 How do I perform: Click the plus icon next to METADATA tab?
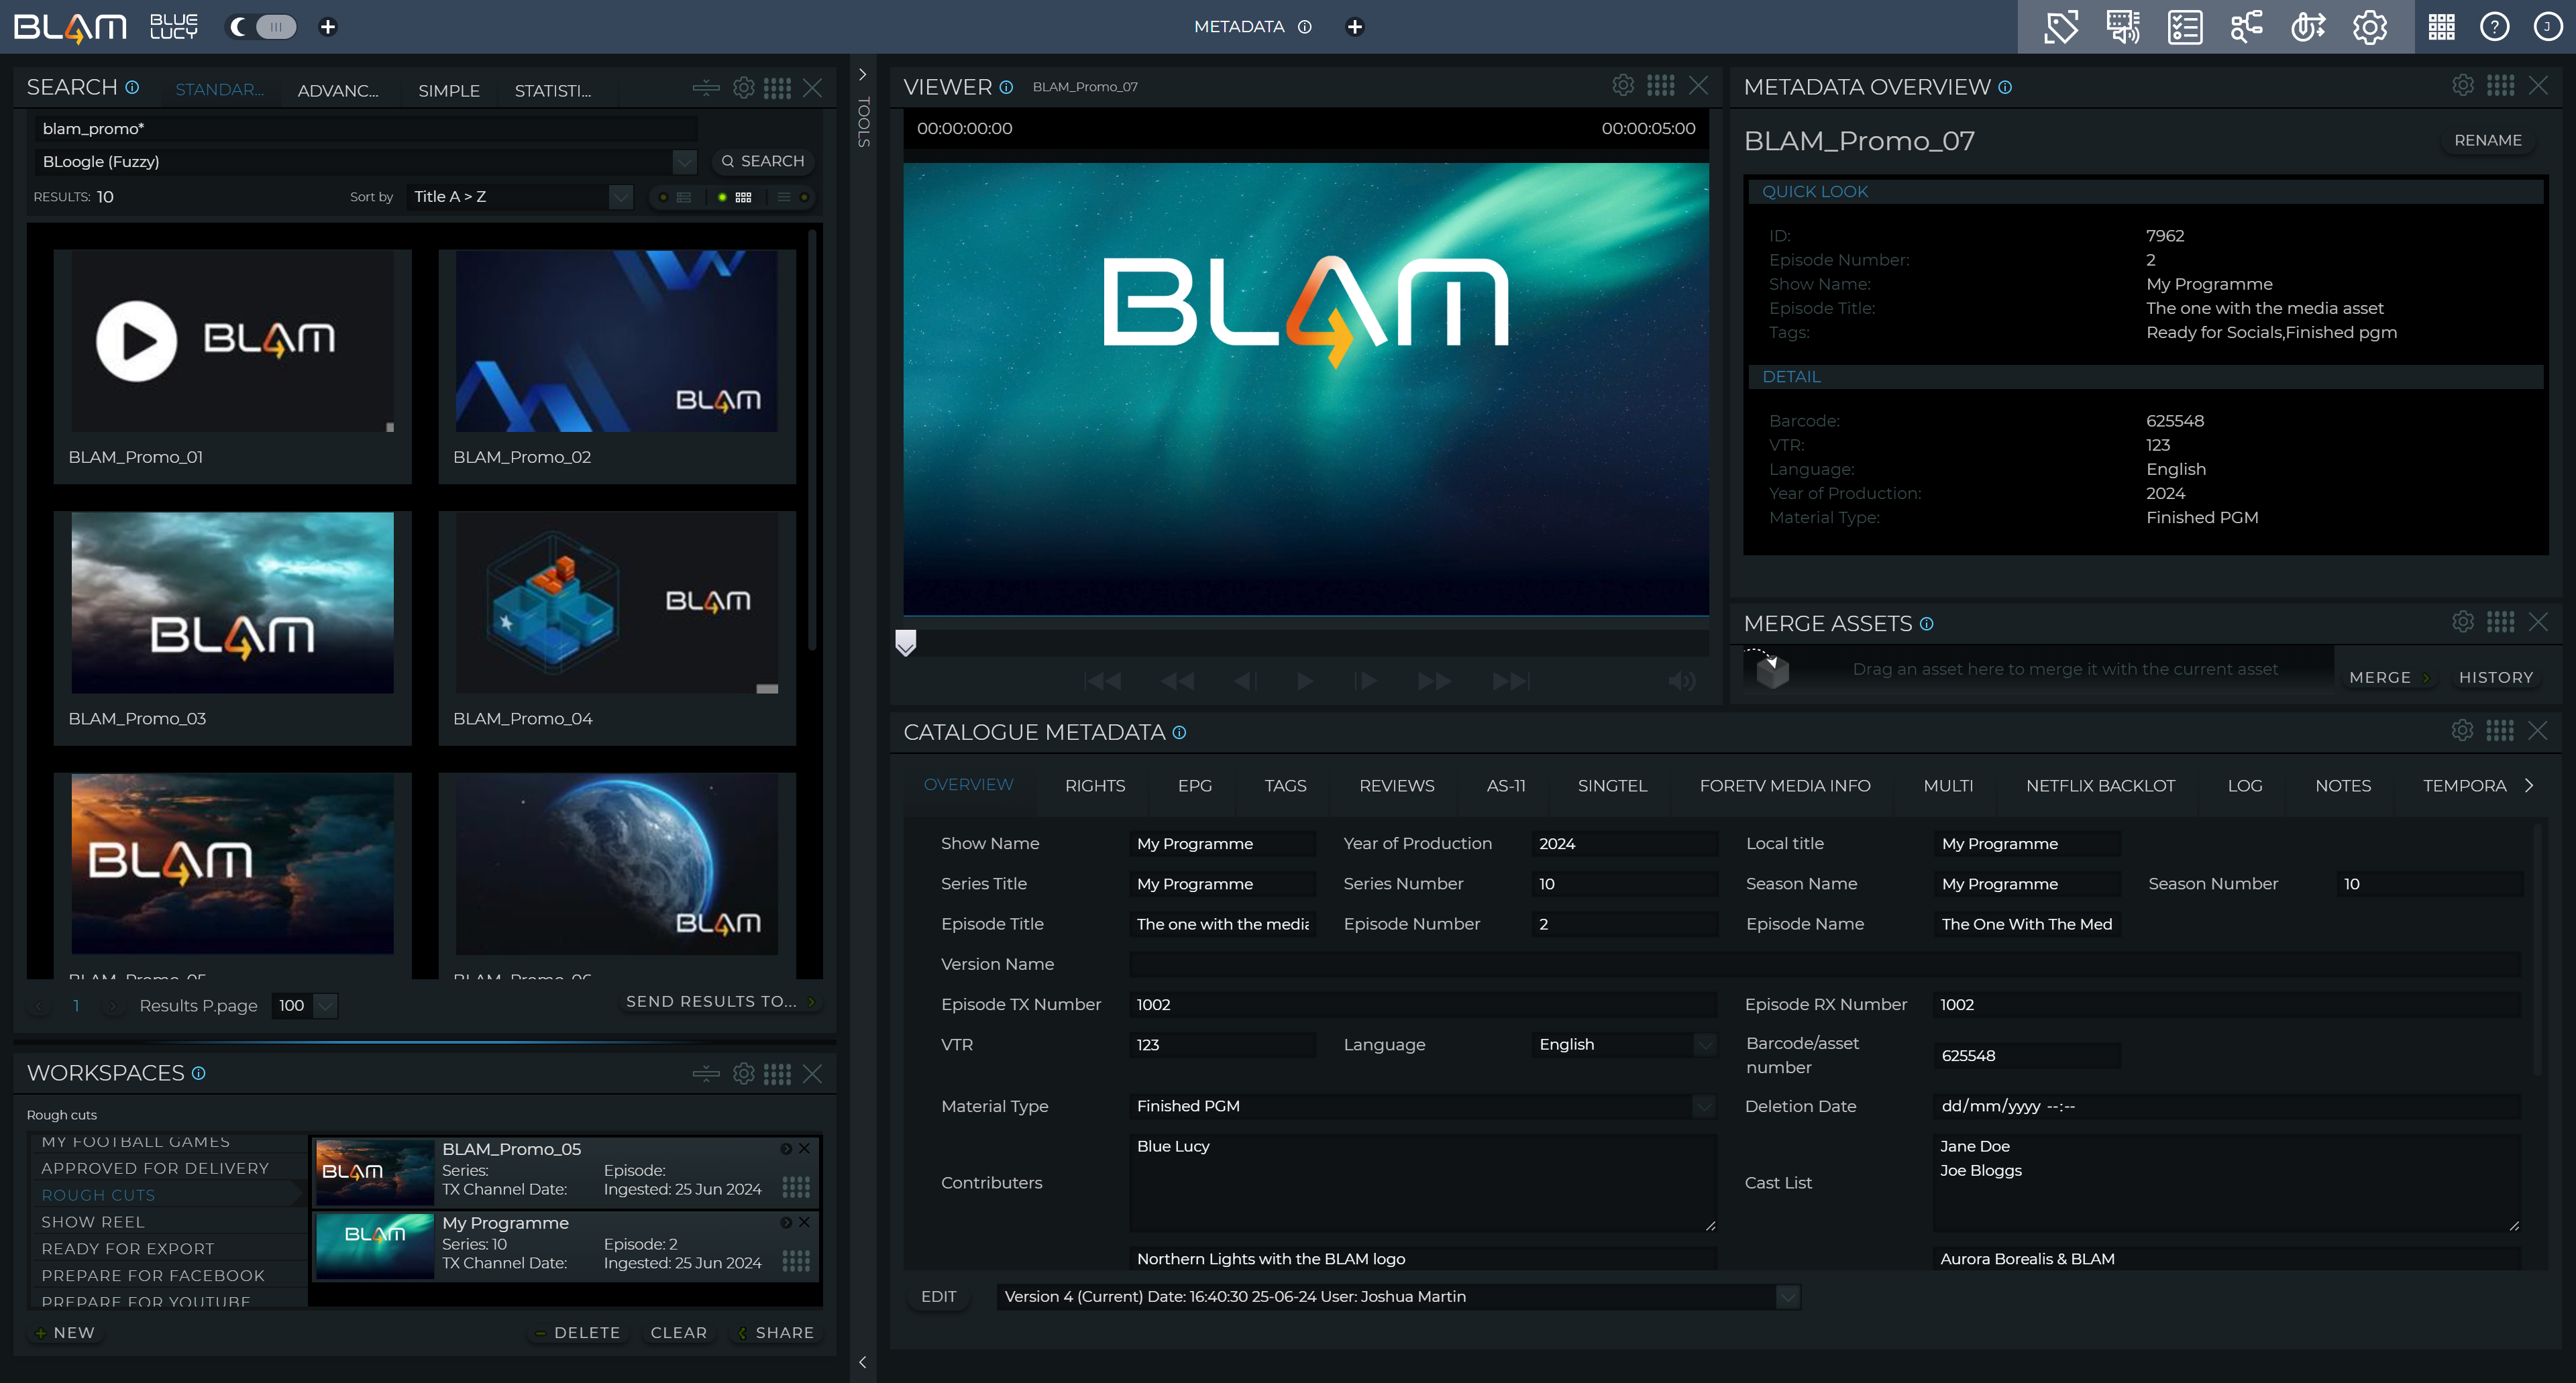coord(1355,27)
